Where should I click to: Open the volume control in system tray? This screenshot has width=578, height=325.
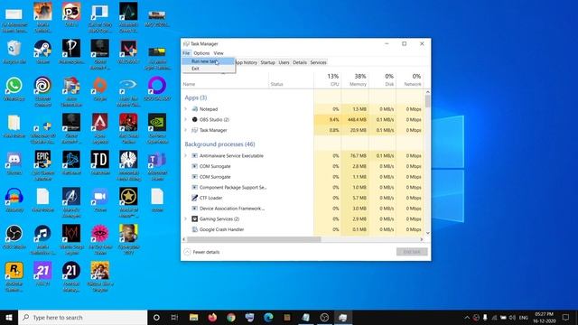coord(512,317)
